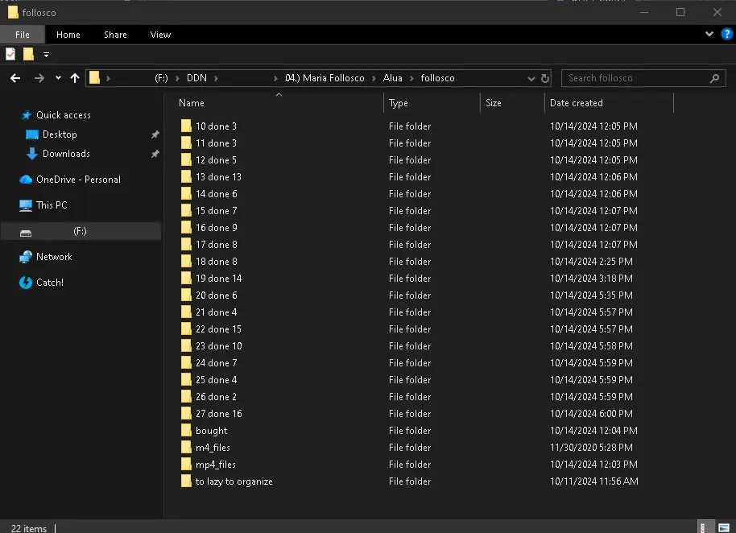Switch to Large icons view in status bar
The image size is (736, 533).
coord(724,527)
